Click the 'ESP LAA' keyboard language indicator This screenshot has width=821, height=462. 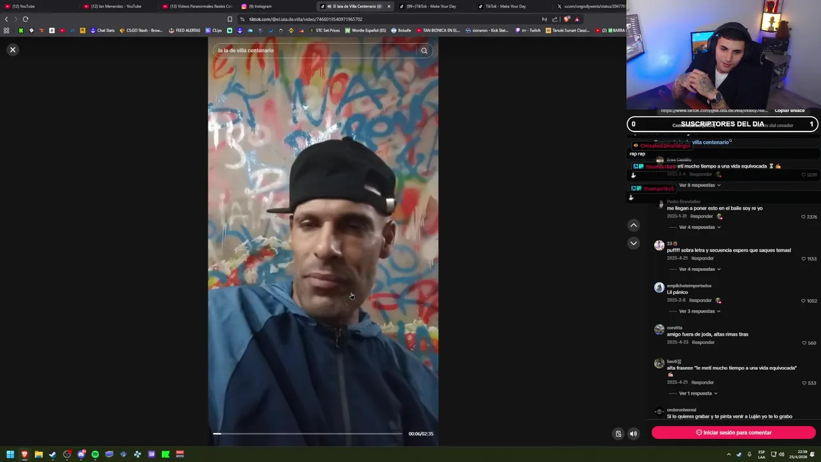point(761,454)
